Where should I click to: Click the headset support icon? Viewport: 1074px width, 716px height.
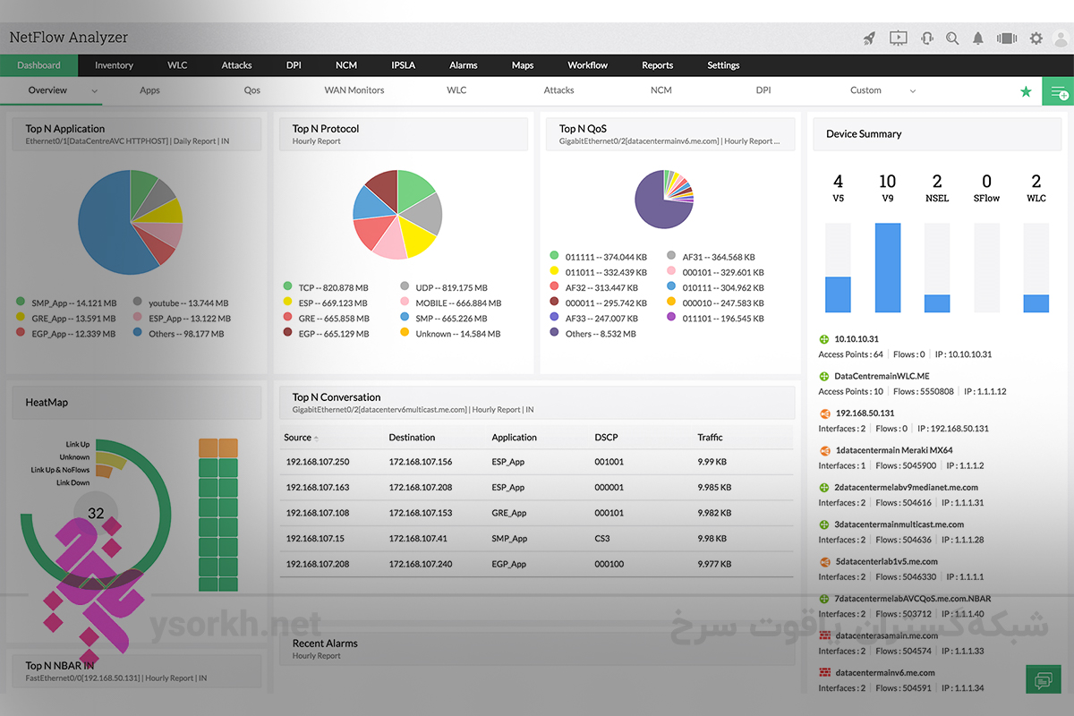pyautogui.click(x=927, y=38)
